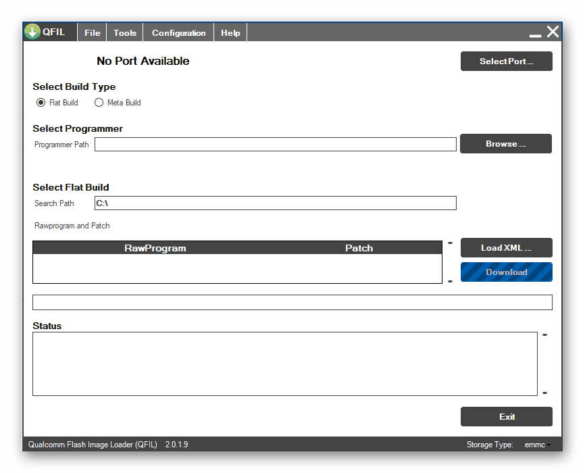Click the version text '2.0.1.9'
Screen dimensions: 585x473
pyautogui.click(x=176, y=445)
